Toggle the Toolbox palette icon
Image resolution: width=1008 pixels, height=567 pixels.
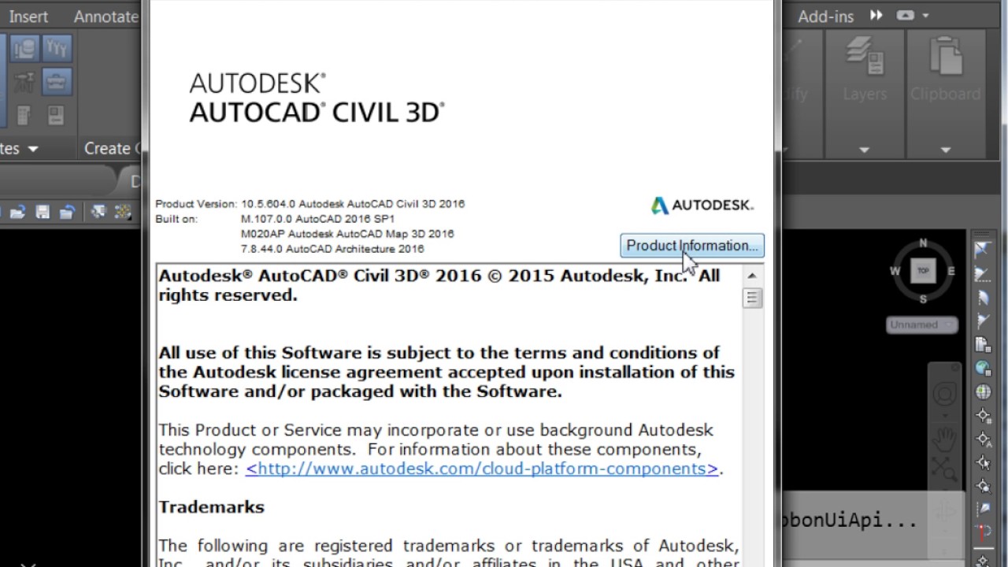pos(56,82)
